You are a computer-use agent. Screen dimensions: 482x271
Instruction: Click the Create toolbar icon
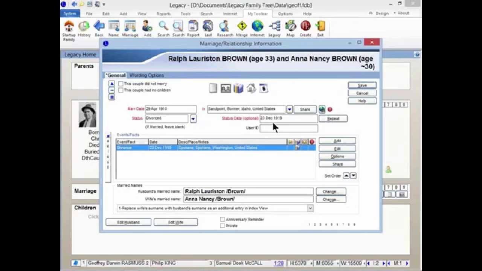coord(305,29)
